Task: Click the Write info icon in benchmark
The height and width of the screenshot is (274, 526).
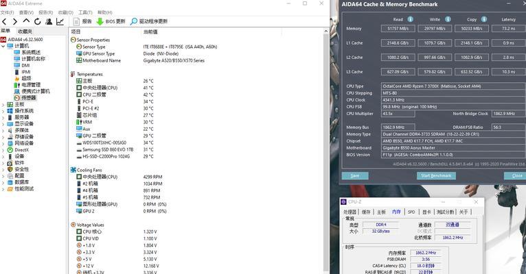Action: [448, 19]
